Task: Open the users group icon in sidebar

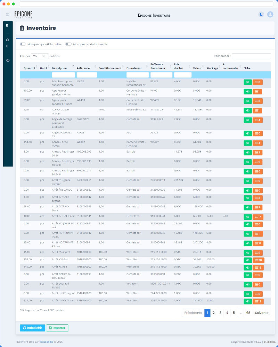Action: (x=7, y=60)
